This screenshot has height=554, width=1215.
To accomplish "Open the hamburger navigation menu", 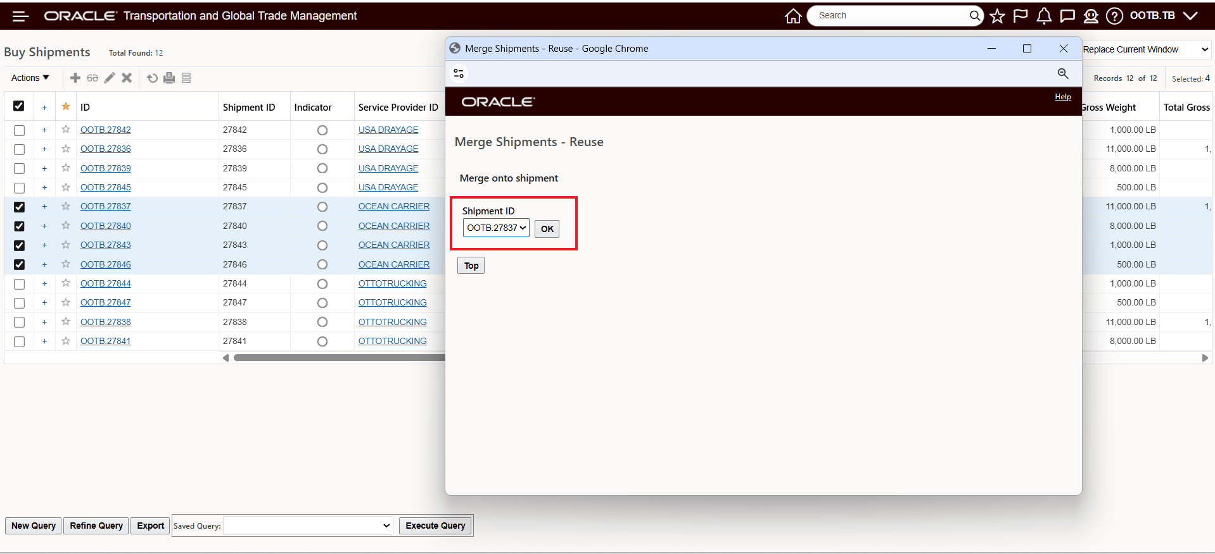I will click(21, 16).
